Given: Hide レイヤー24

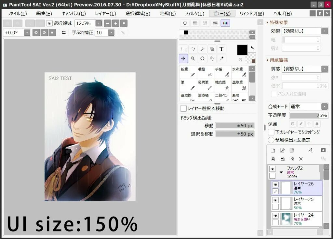Looking at the screenshot, I should pos(275,216).
